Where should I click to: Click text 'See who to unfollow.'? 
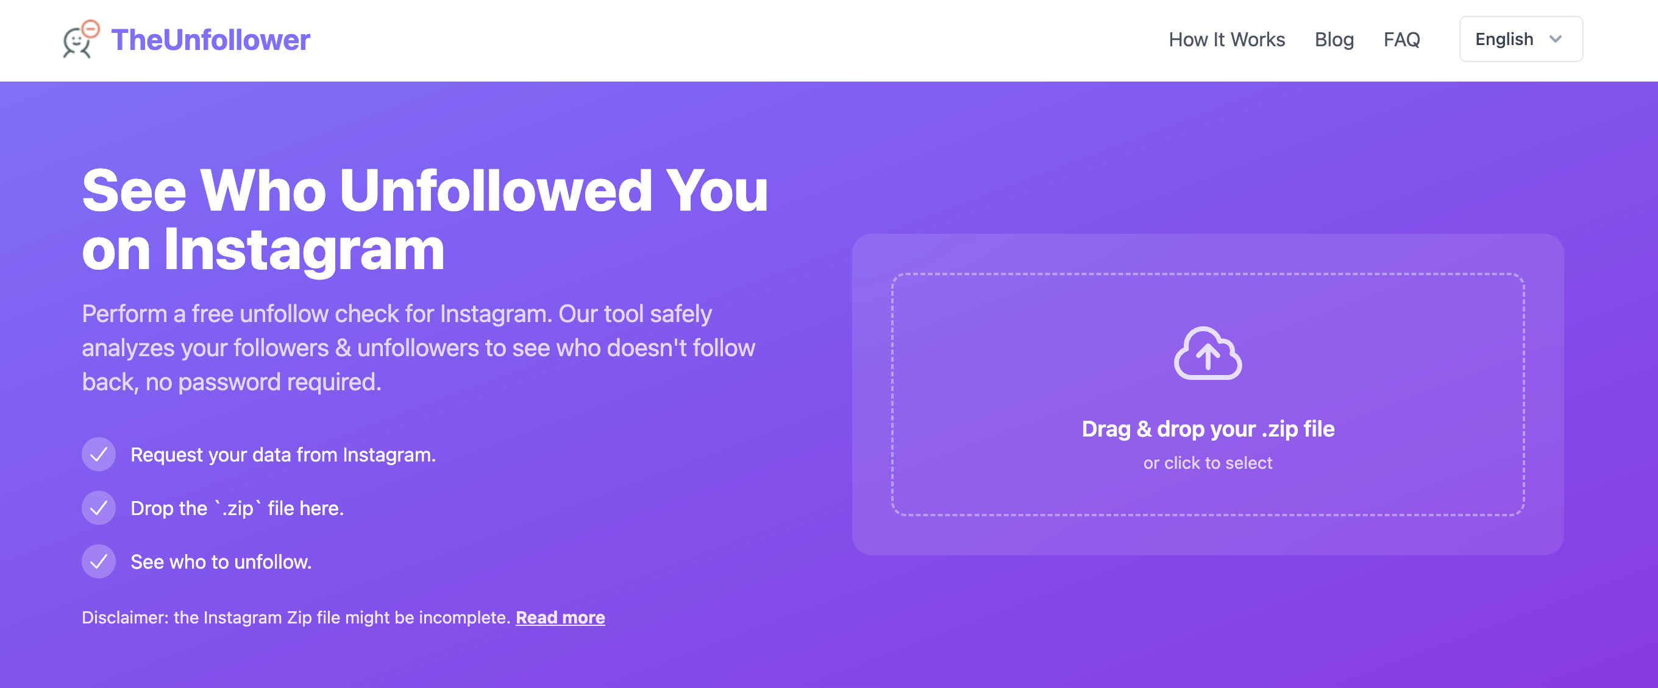pos(221,562)
